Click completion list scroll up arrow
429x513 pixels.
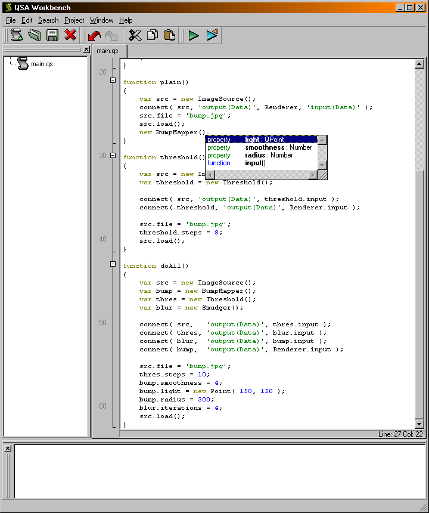tap(322, 140)
